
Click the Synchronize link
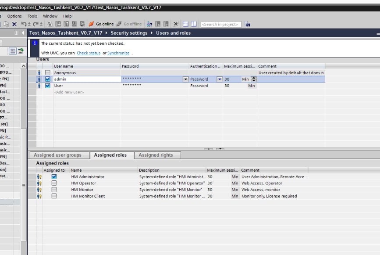pos(118,53)
